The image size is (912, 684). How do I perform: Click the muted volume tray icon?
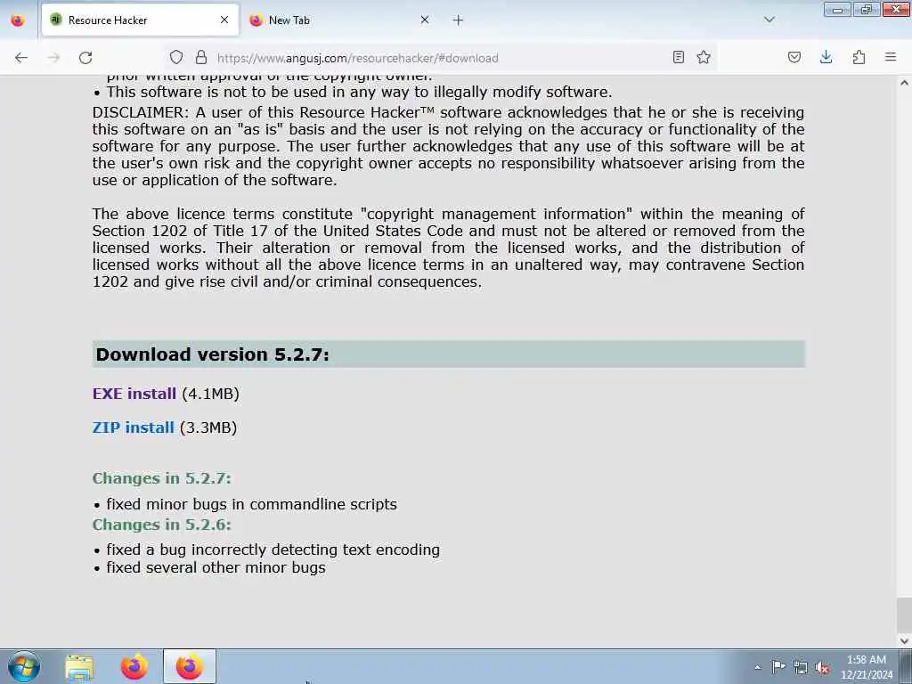coord(822,667)
